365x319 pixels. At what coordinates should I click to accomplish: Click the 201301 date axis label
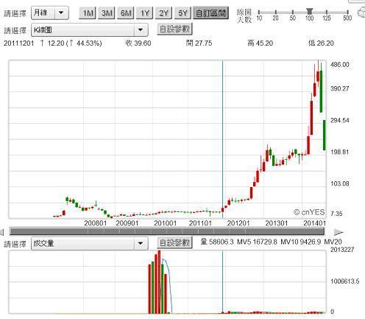[x=277, y=223]
